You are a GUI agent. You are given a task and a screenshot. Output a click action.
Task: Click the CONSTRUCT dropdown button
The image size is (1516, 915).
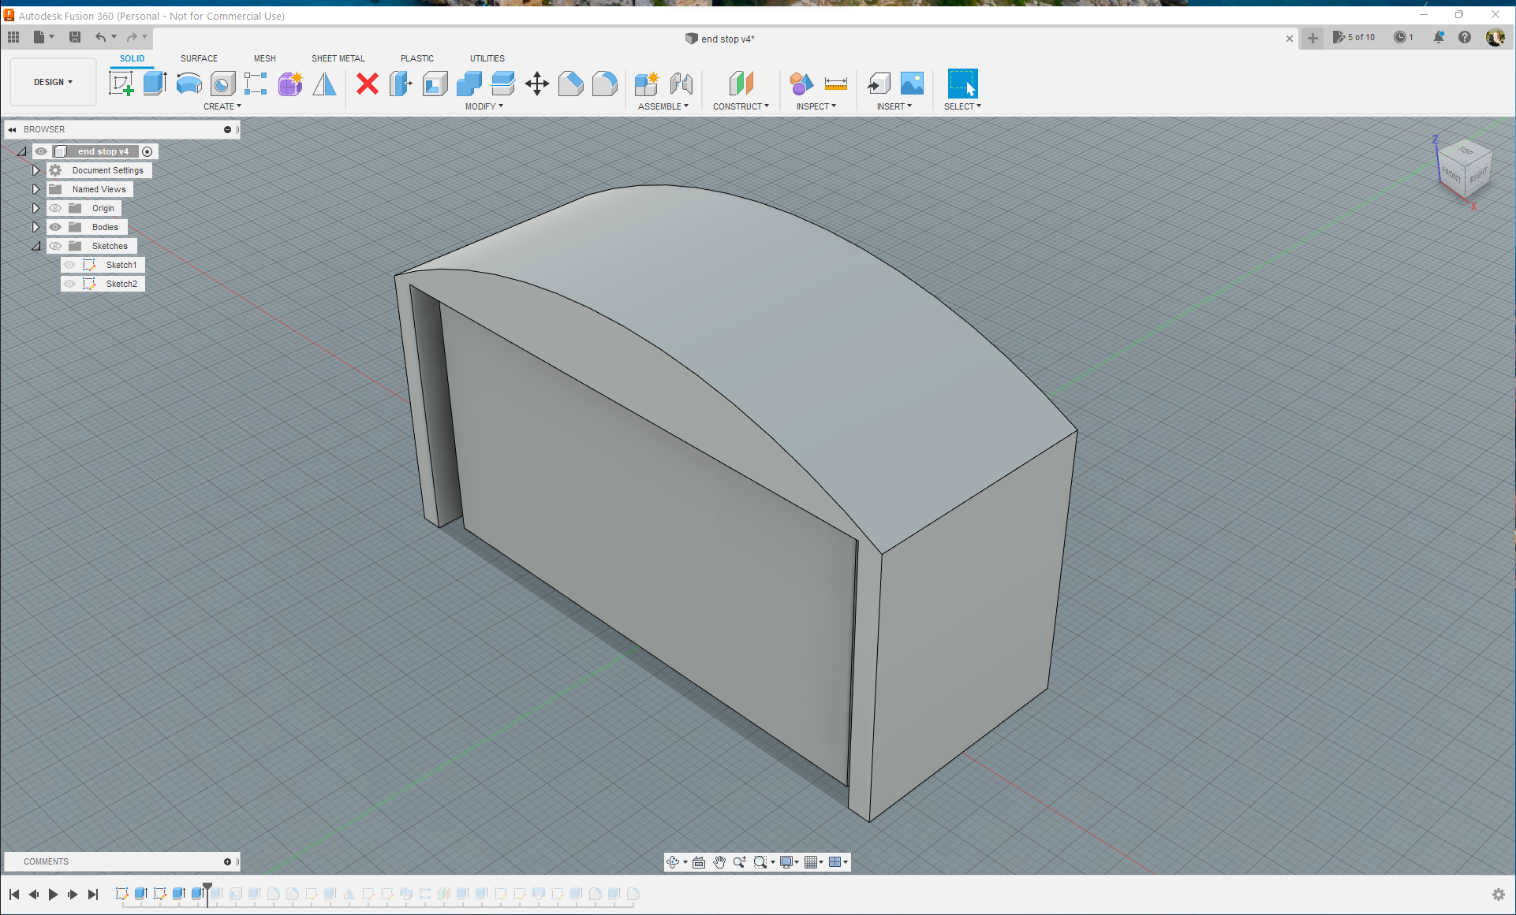[x=741, y=106]
